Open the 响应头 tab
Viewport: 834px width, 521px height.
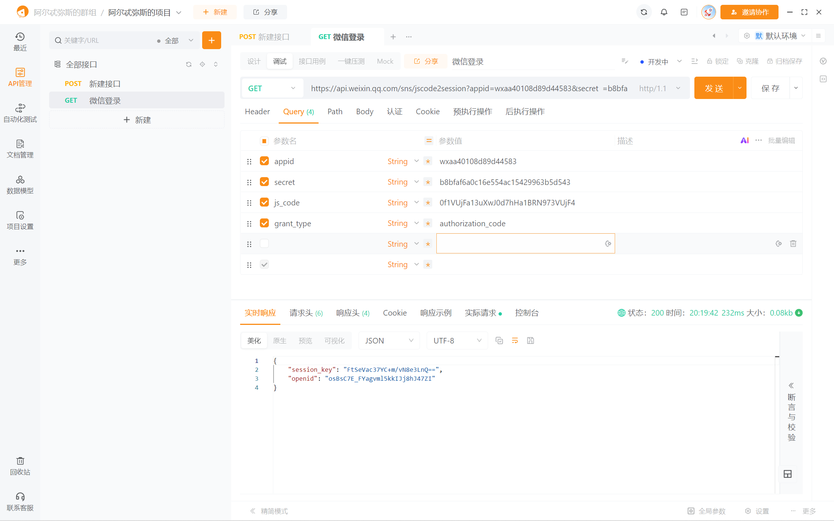pyautogui.click(x=353, y=313)
